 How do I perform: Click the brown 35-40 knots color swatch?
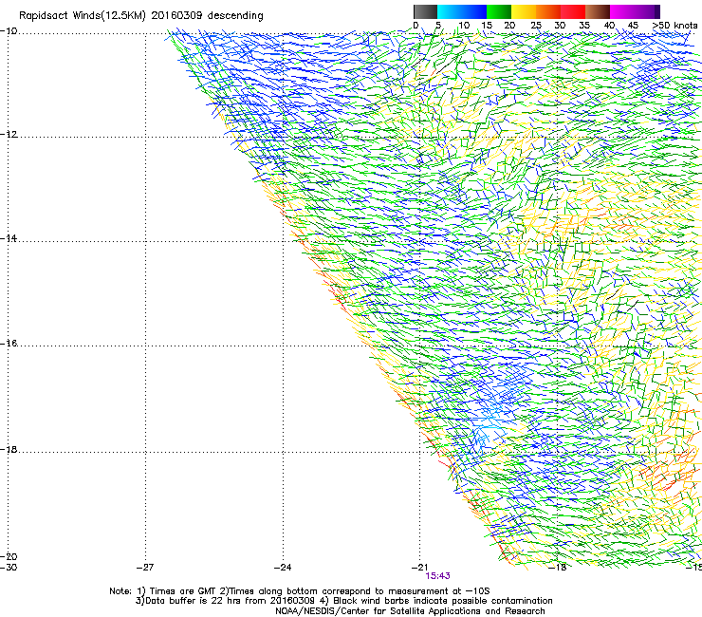(x=598, y=11)
